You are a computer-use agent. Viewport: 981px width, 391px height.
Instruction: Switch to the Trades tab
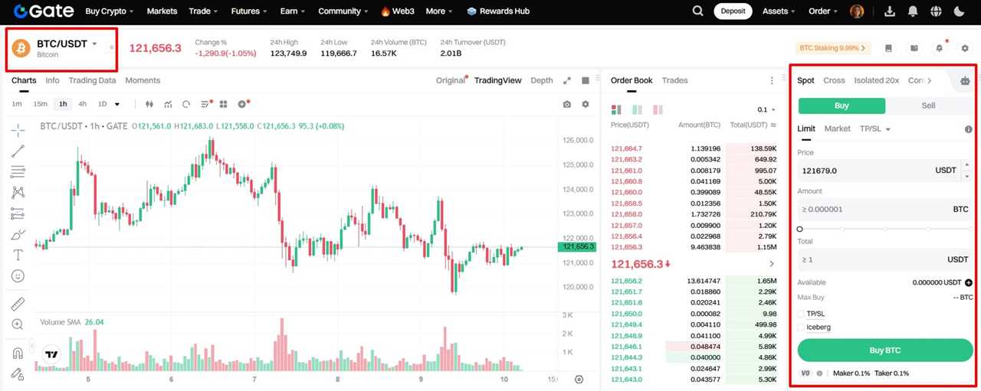674,80
